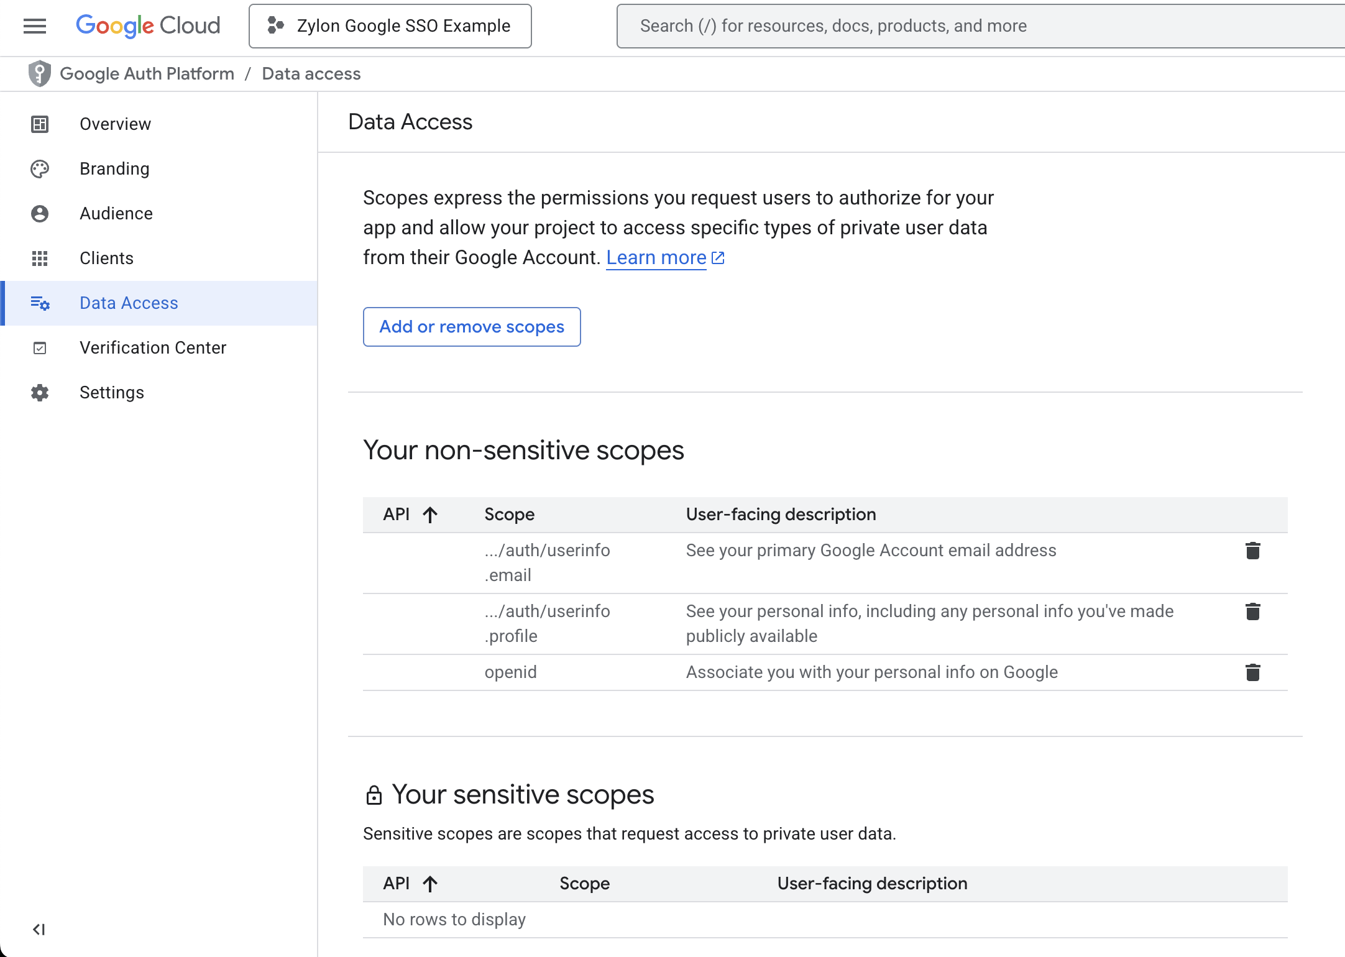Select Data Access in the sidebar
The image size is (1345, 957).
[x=129, y=303]
